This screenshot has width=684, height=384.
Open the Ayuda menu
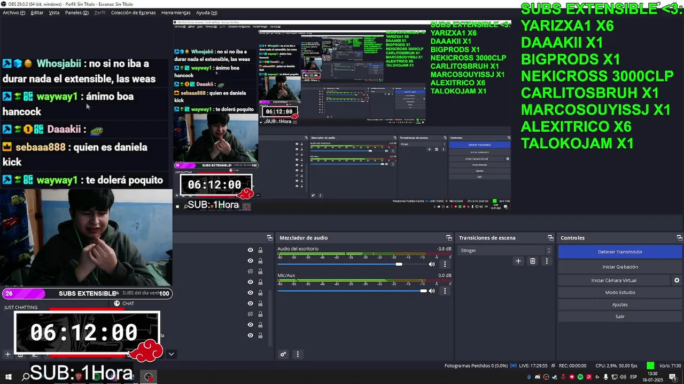[x=206, y=12]
